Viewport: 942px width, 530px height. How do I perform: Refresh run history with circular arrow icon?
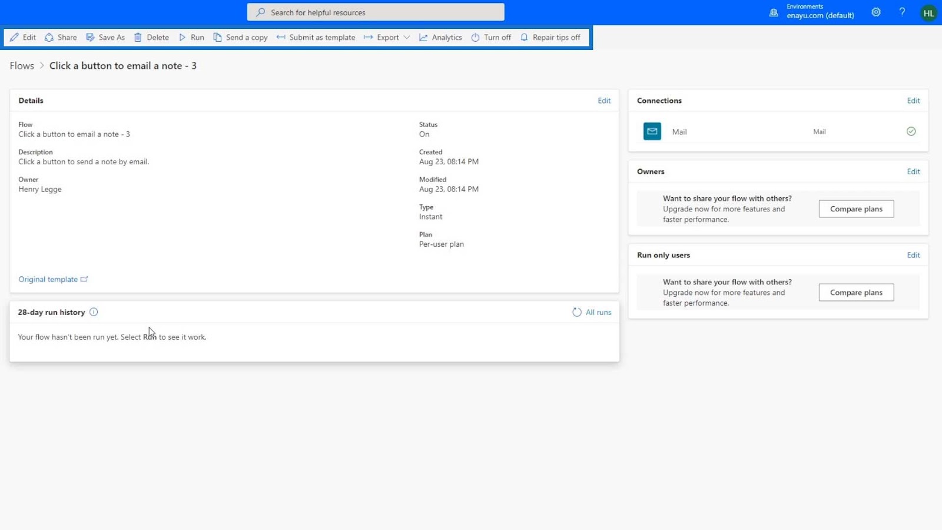click(577, 312)
